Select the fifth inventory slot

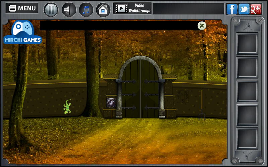[247, 138]
